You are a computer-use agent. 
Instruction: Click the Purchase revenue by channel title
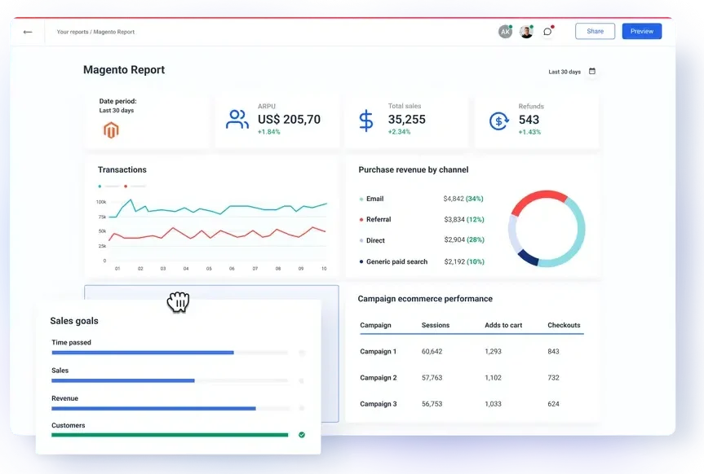coord(414,170)
